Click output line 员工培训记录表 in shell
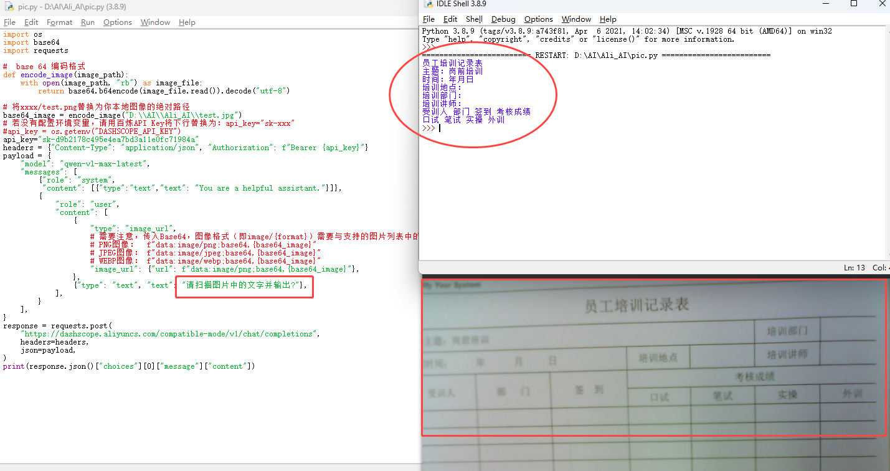The width and height of the screenshot is (890, 471). pyautogui.click(x=452, y=64)
